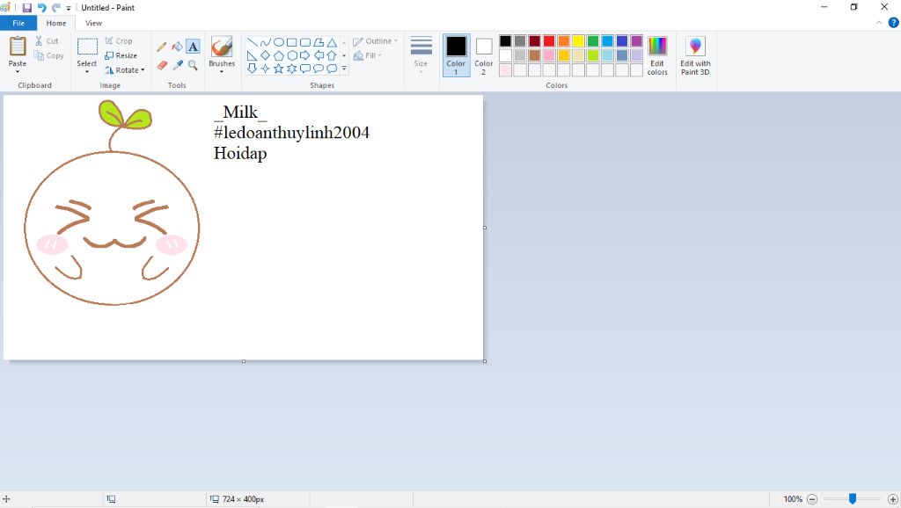Click the 100% zoom level text
This screenshot has width=901, height=508.
point(793,499)
